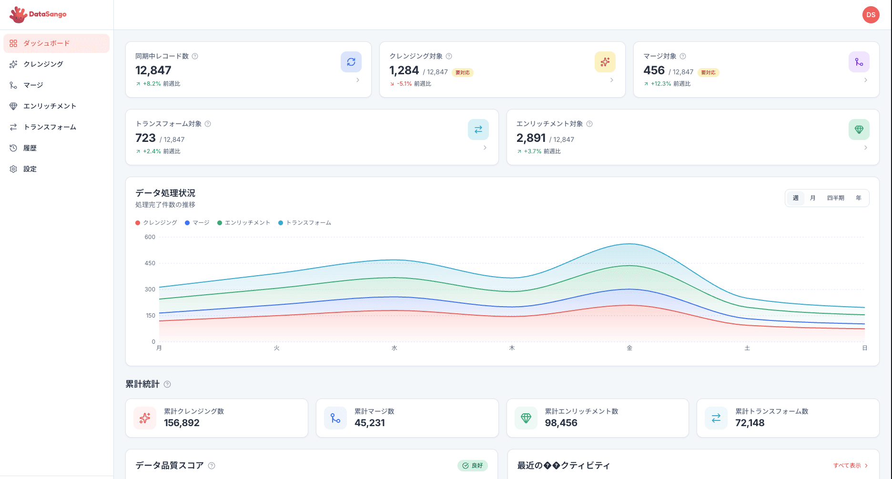Click the sparkle icon on クレンジング対象 card
Image resolution: width=892 pixels, height=479 pixels.
[605, 62]
